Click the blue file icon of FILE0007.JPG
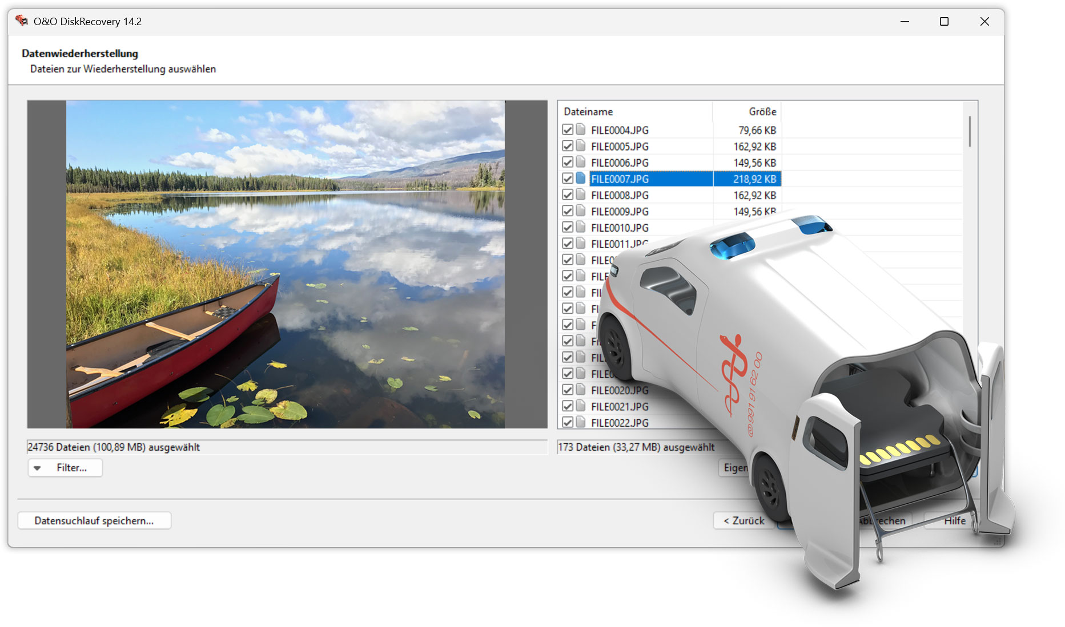Screen dimensions: 1065x627 pos(580,179)
